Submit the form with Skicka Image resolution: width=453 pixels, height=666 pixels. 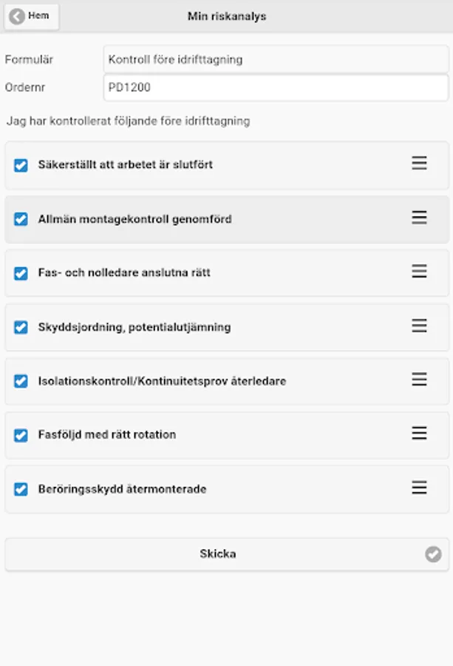pyautogui.click(x=218, y=554)
